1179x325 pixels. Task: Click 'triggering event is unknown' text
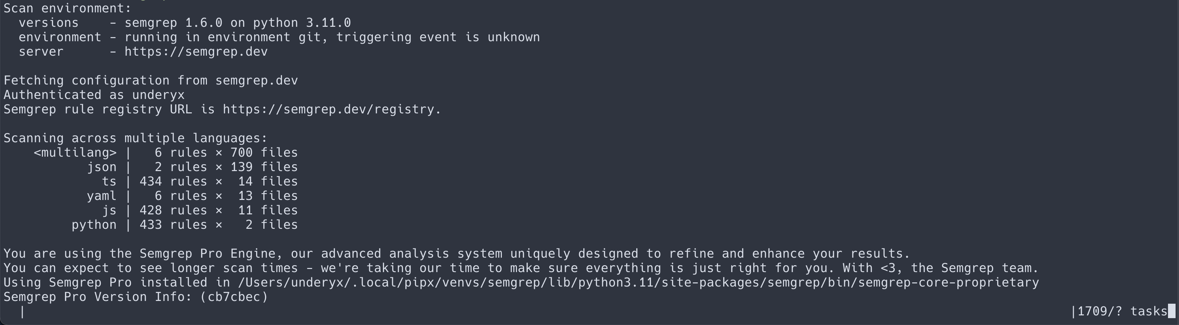point(438,37)
